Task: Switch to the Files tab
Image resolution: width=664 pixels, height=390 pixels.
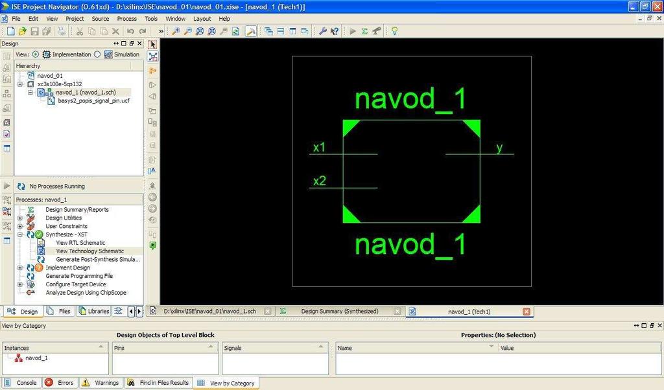Action: click(59, 312)
